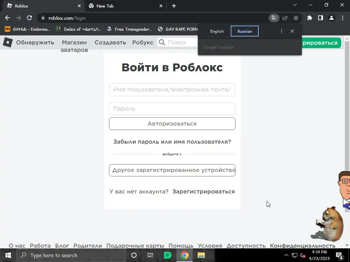The width and height of the screenshot is (350, 262).
Task: Click the Другое зарегистрированное устройство button
Action: coord(172,170)
